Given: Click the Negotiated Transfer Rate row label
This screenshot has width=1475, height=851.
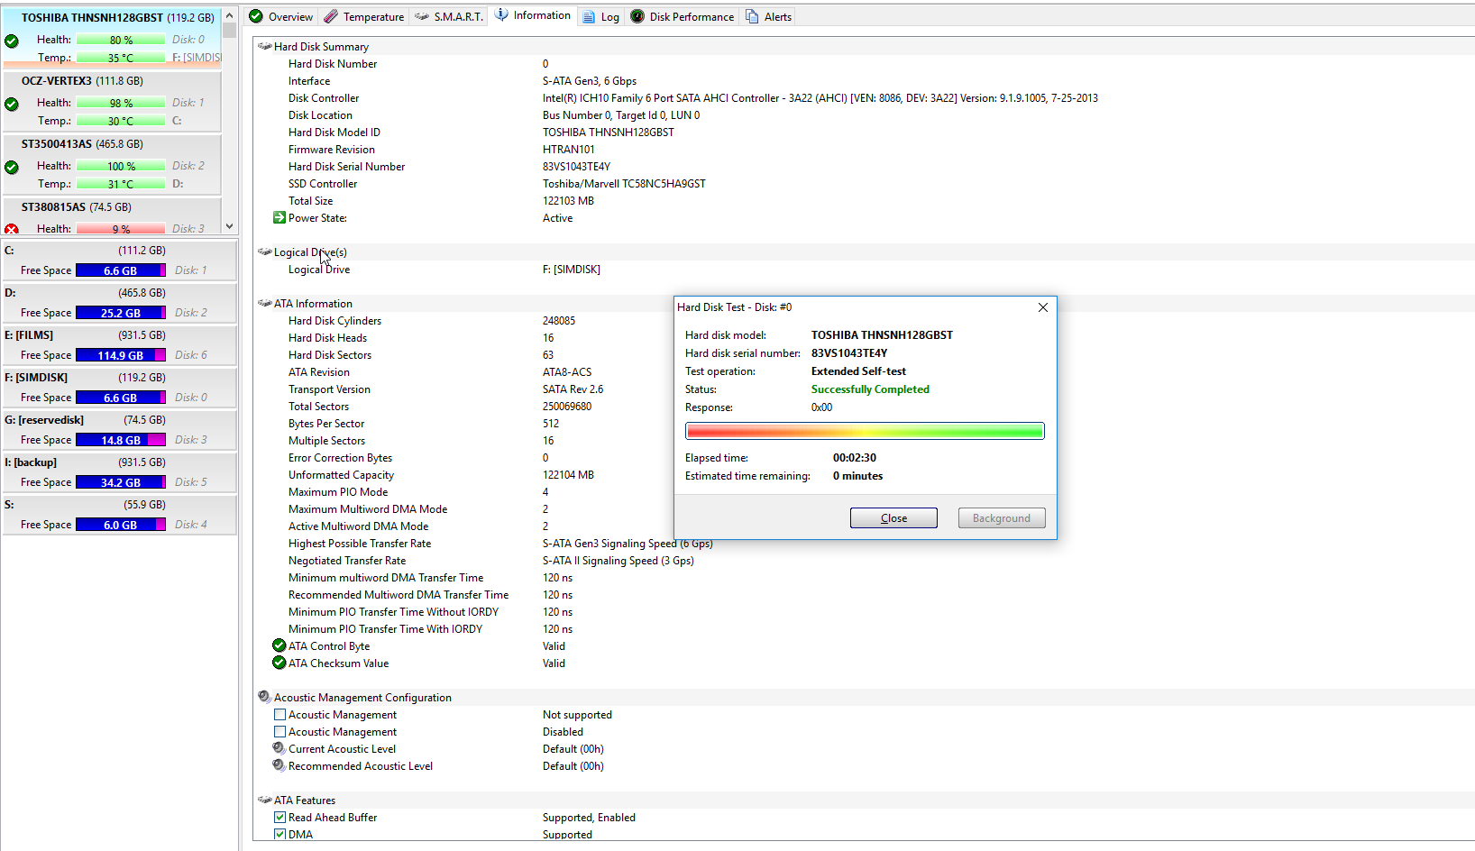Looking at the screenshot, I should (347, 560).
